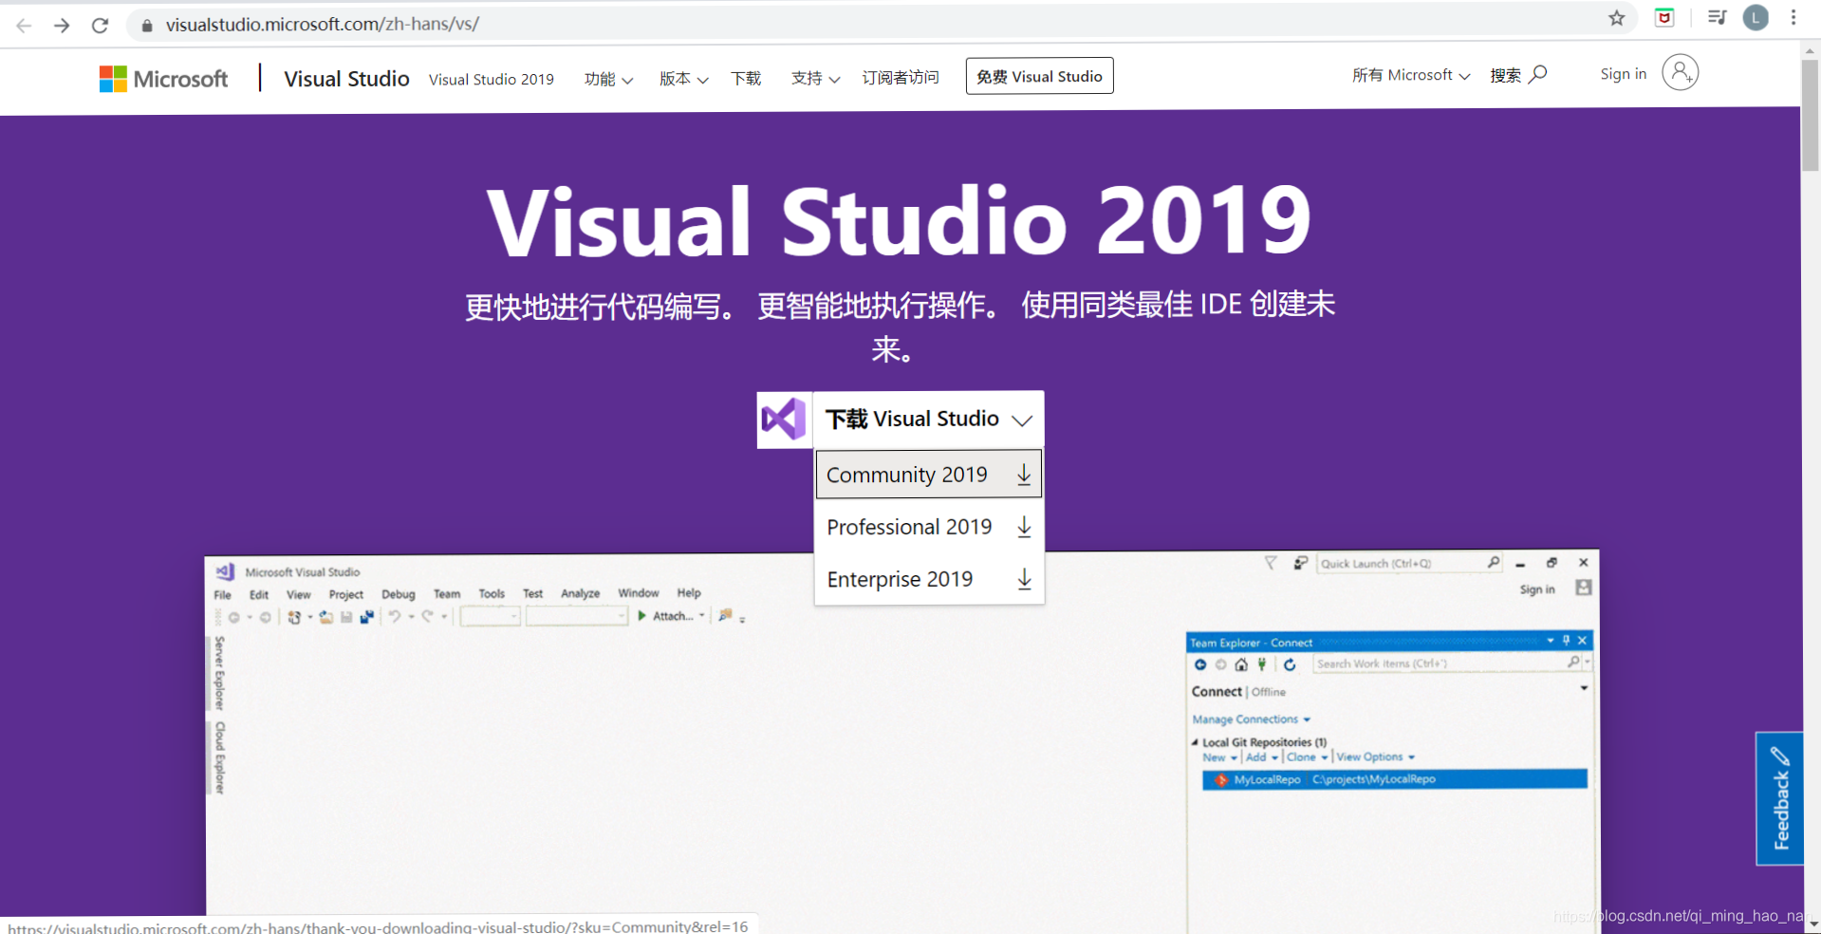
Task: Click download arrow next to Enterprise 2019
Action: (x=1024, y=579)
